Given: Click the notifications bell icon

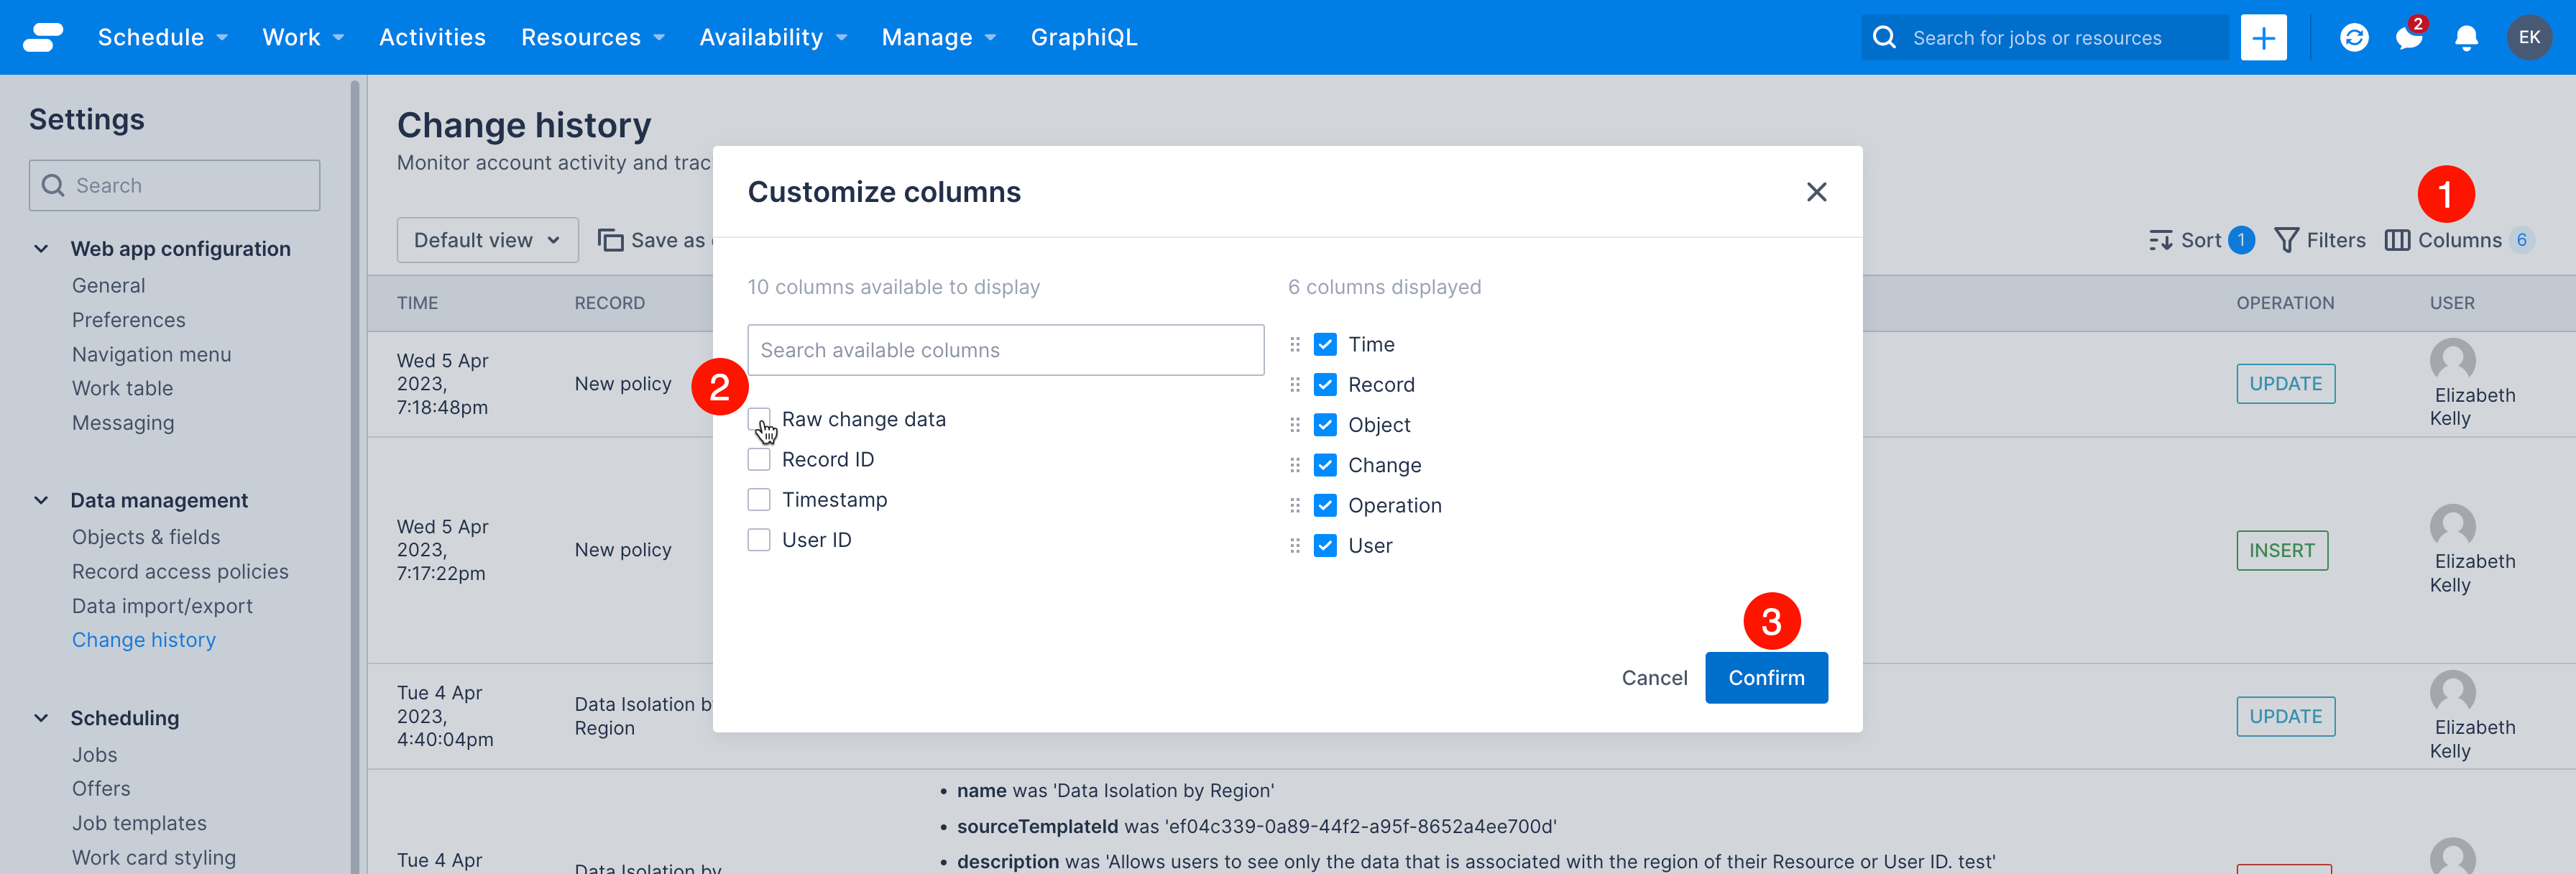Looking at the screenshot, I should click(x=2469, y=36).
